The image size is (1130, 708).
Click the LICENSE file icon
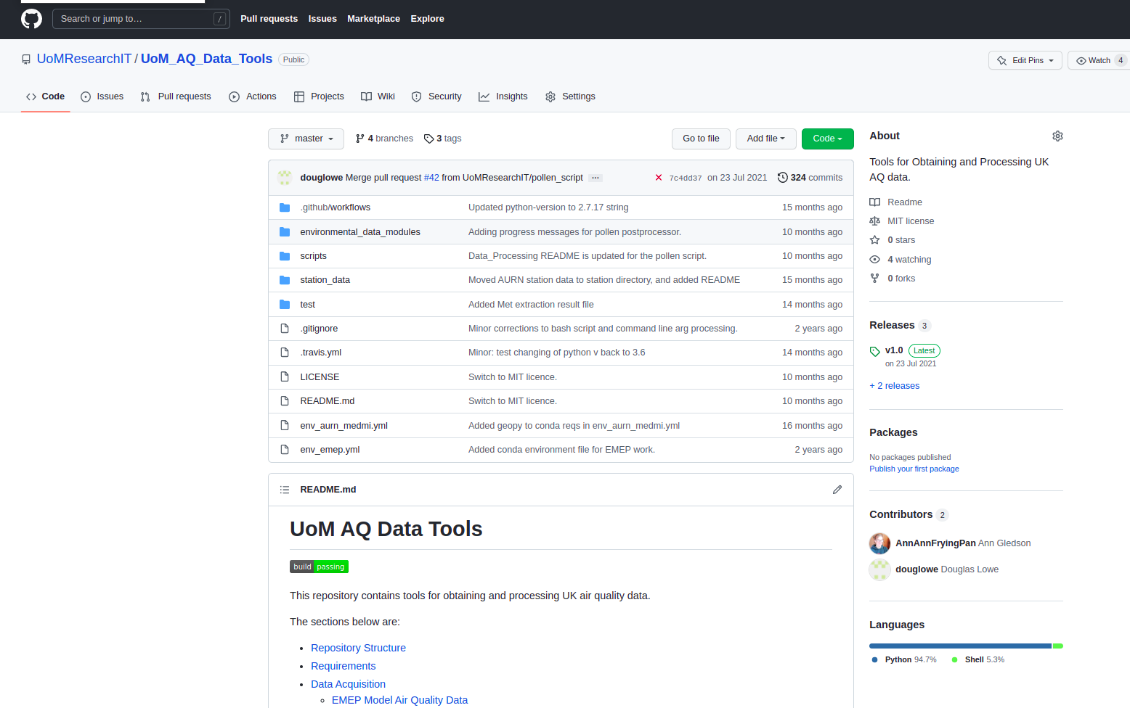point(285,377)
